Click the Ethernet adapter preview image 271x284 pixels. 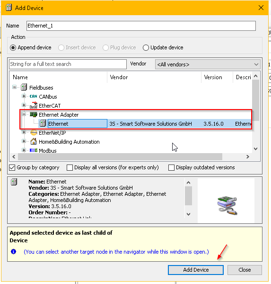[x=227, y=205]
